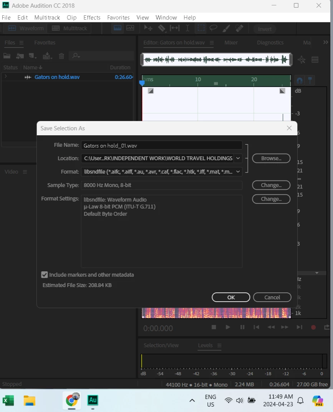The height and width of the screenshot is (412, 333).
Task: Open the View menu
Action: [142, 18]
